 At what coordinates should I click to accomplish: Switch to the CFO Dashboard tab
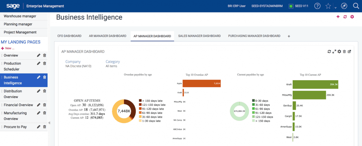point(69,36)
